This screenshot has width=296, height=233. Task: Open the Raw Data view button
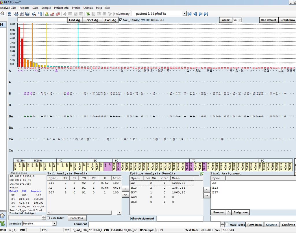(x=254, y=225)
